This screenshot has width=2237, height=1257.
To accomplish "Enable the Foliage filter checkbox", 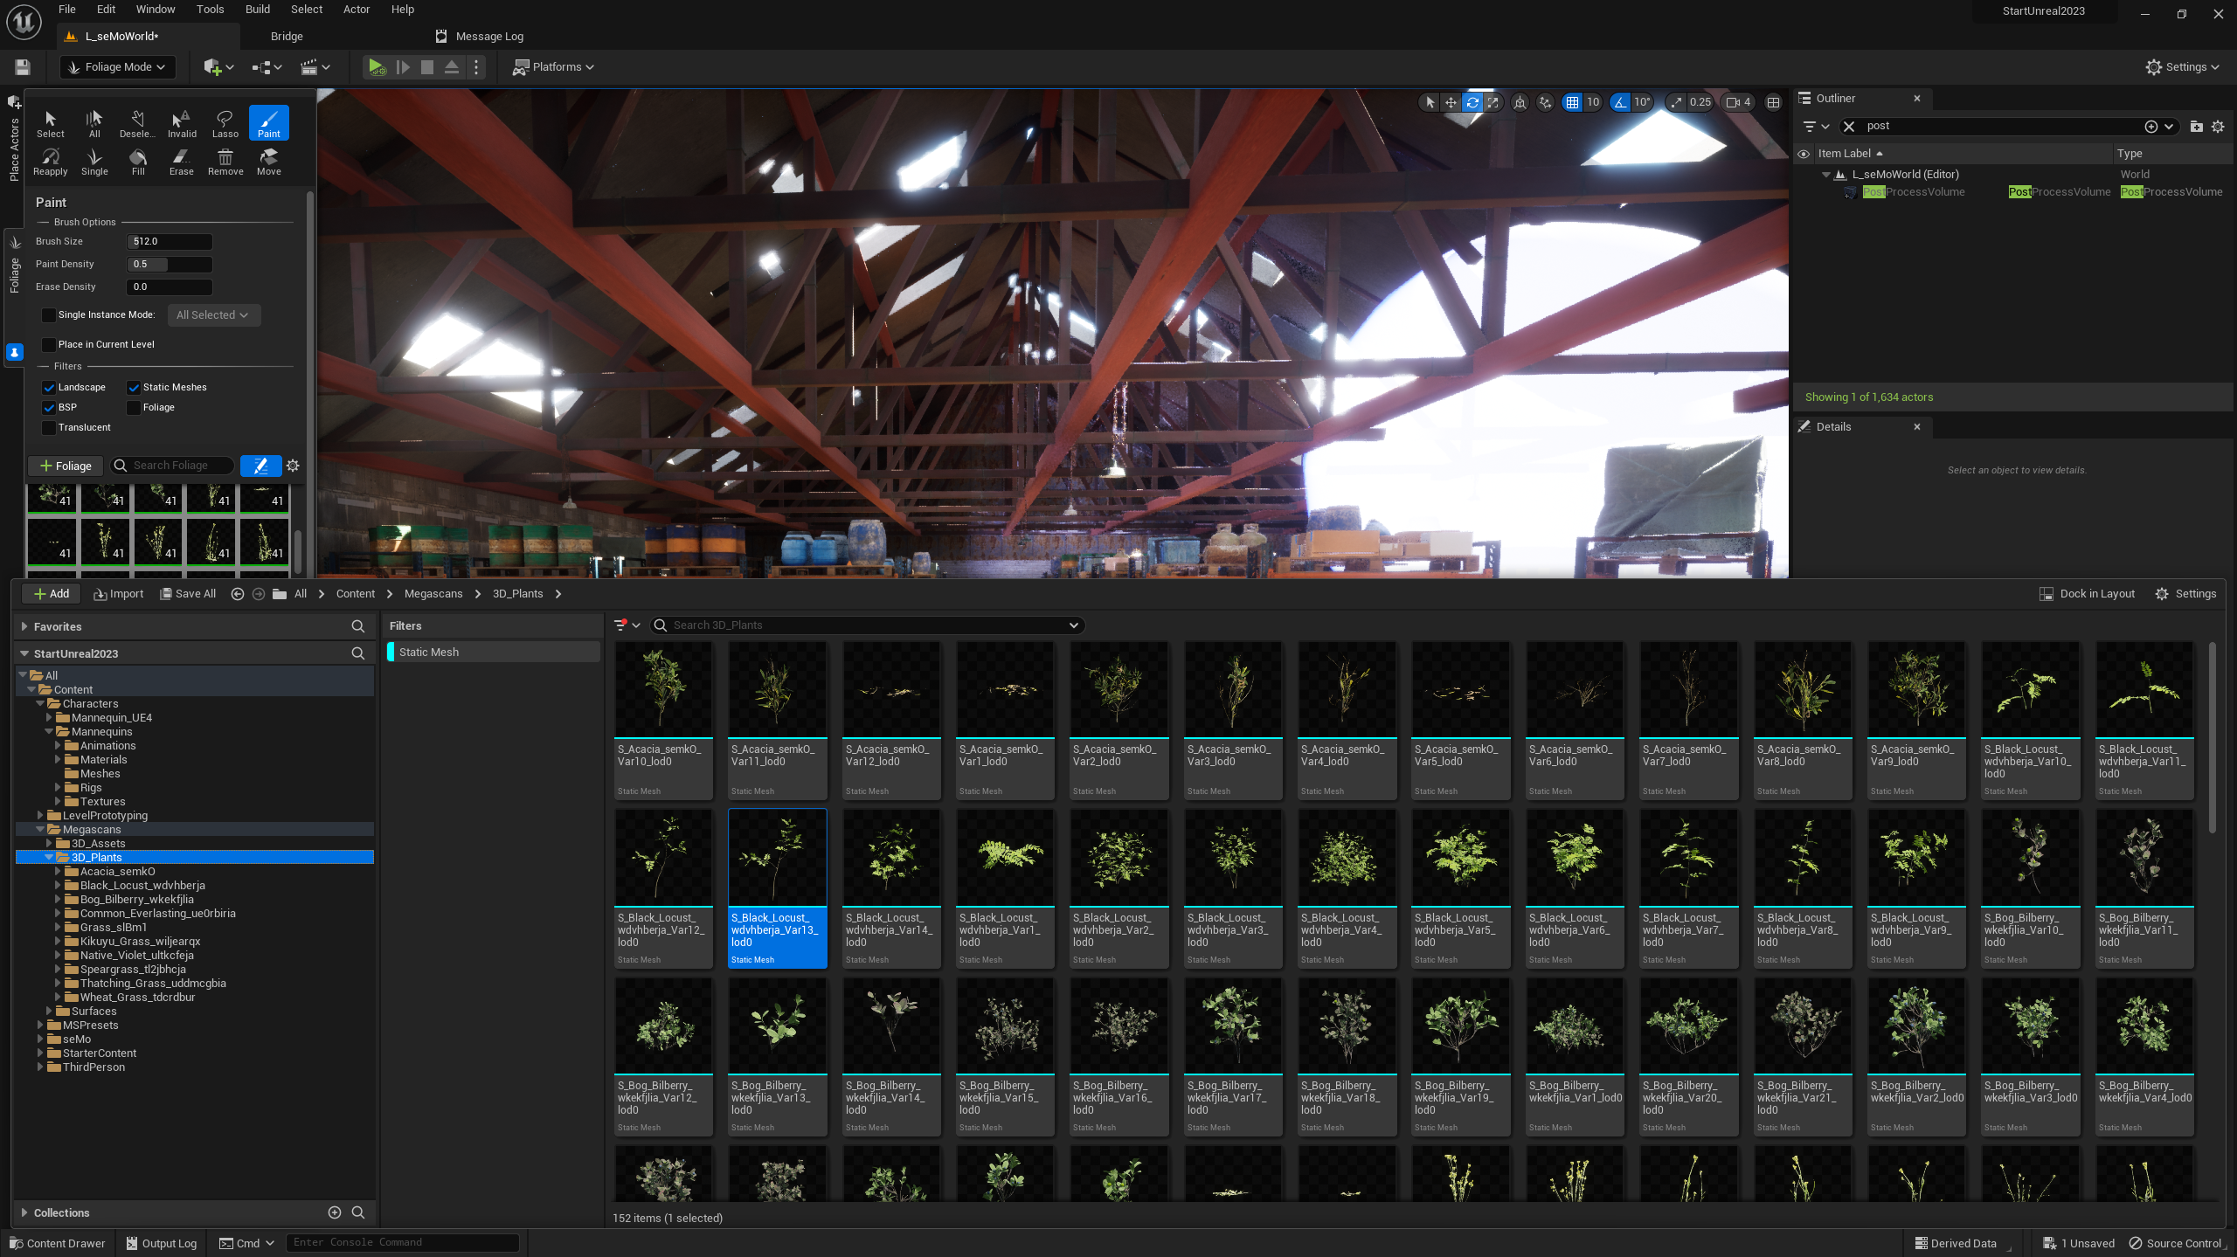I will 134,408.
